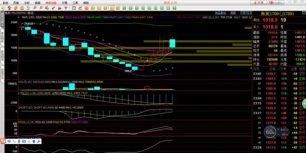Viewport: 306px width, 153px height.
Task: Click the 卖出 price 1518.5
Action: (x=270, y=20)
